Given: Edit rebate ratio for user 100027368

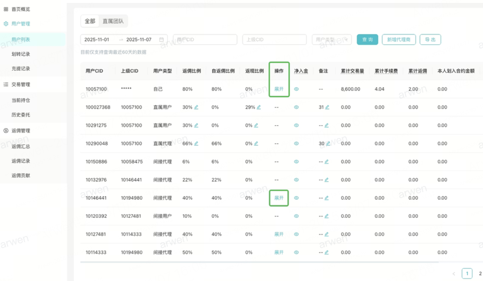Looking at the screenshot, I should click(196, 107).
